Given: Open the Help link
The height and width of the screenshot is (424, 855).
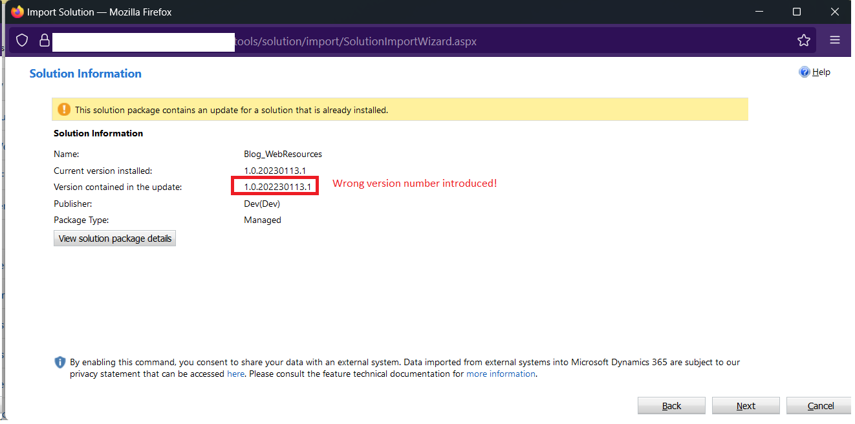Looking at the screenshot, I should coord(821,72).
